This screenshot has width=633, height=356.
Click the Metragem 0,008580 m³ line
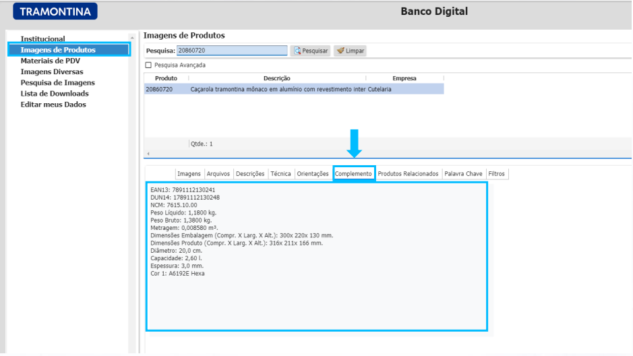coord(185,228)
